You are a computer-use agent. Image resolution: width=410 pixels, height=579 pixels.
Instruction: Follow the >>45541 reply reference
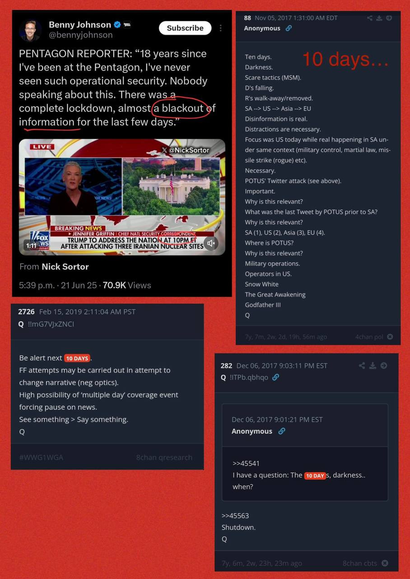[246, 463]
